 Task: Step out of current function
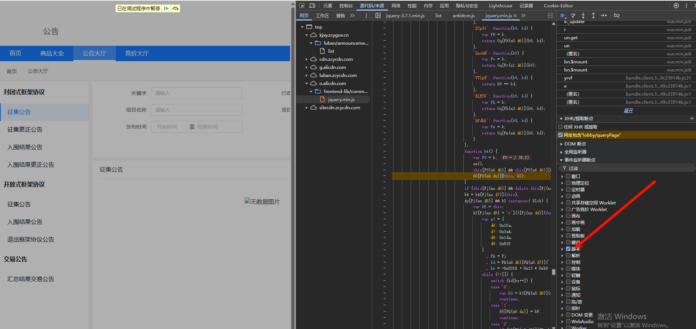[x=593, y=15]
